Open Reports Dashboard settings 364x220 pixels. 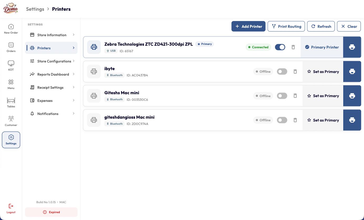coord(51,74)
